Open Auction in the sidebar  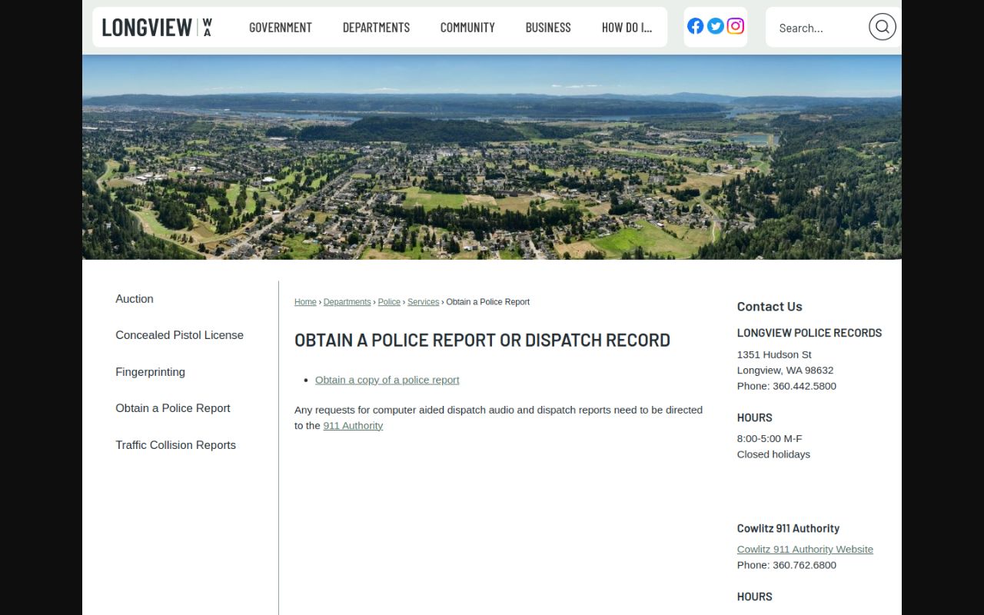(x=135, y=299)
